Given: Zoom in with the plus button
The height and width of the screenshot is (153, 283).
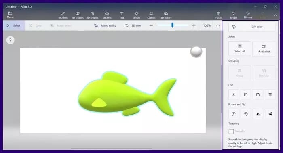Looking at the screenshot, I should pyautogui.click(x=194, y=26).
